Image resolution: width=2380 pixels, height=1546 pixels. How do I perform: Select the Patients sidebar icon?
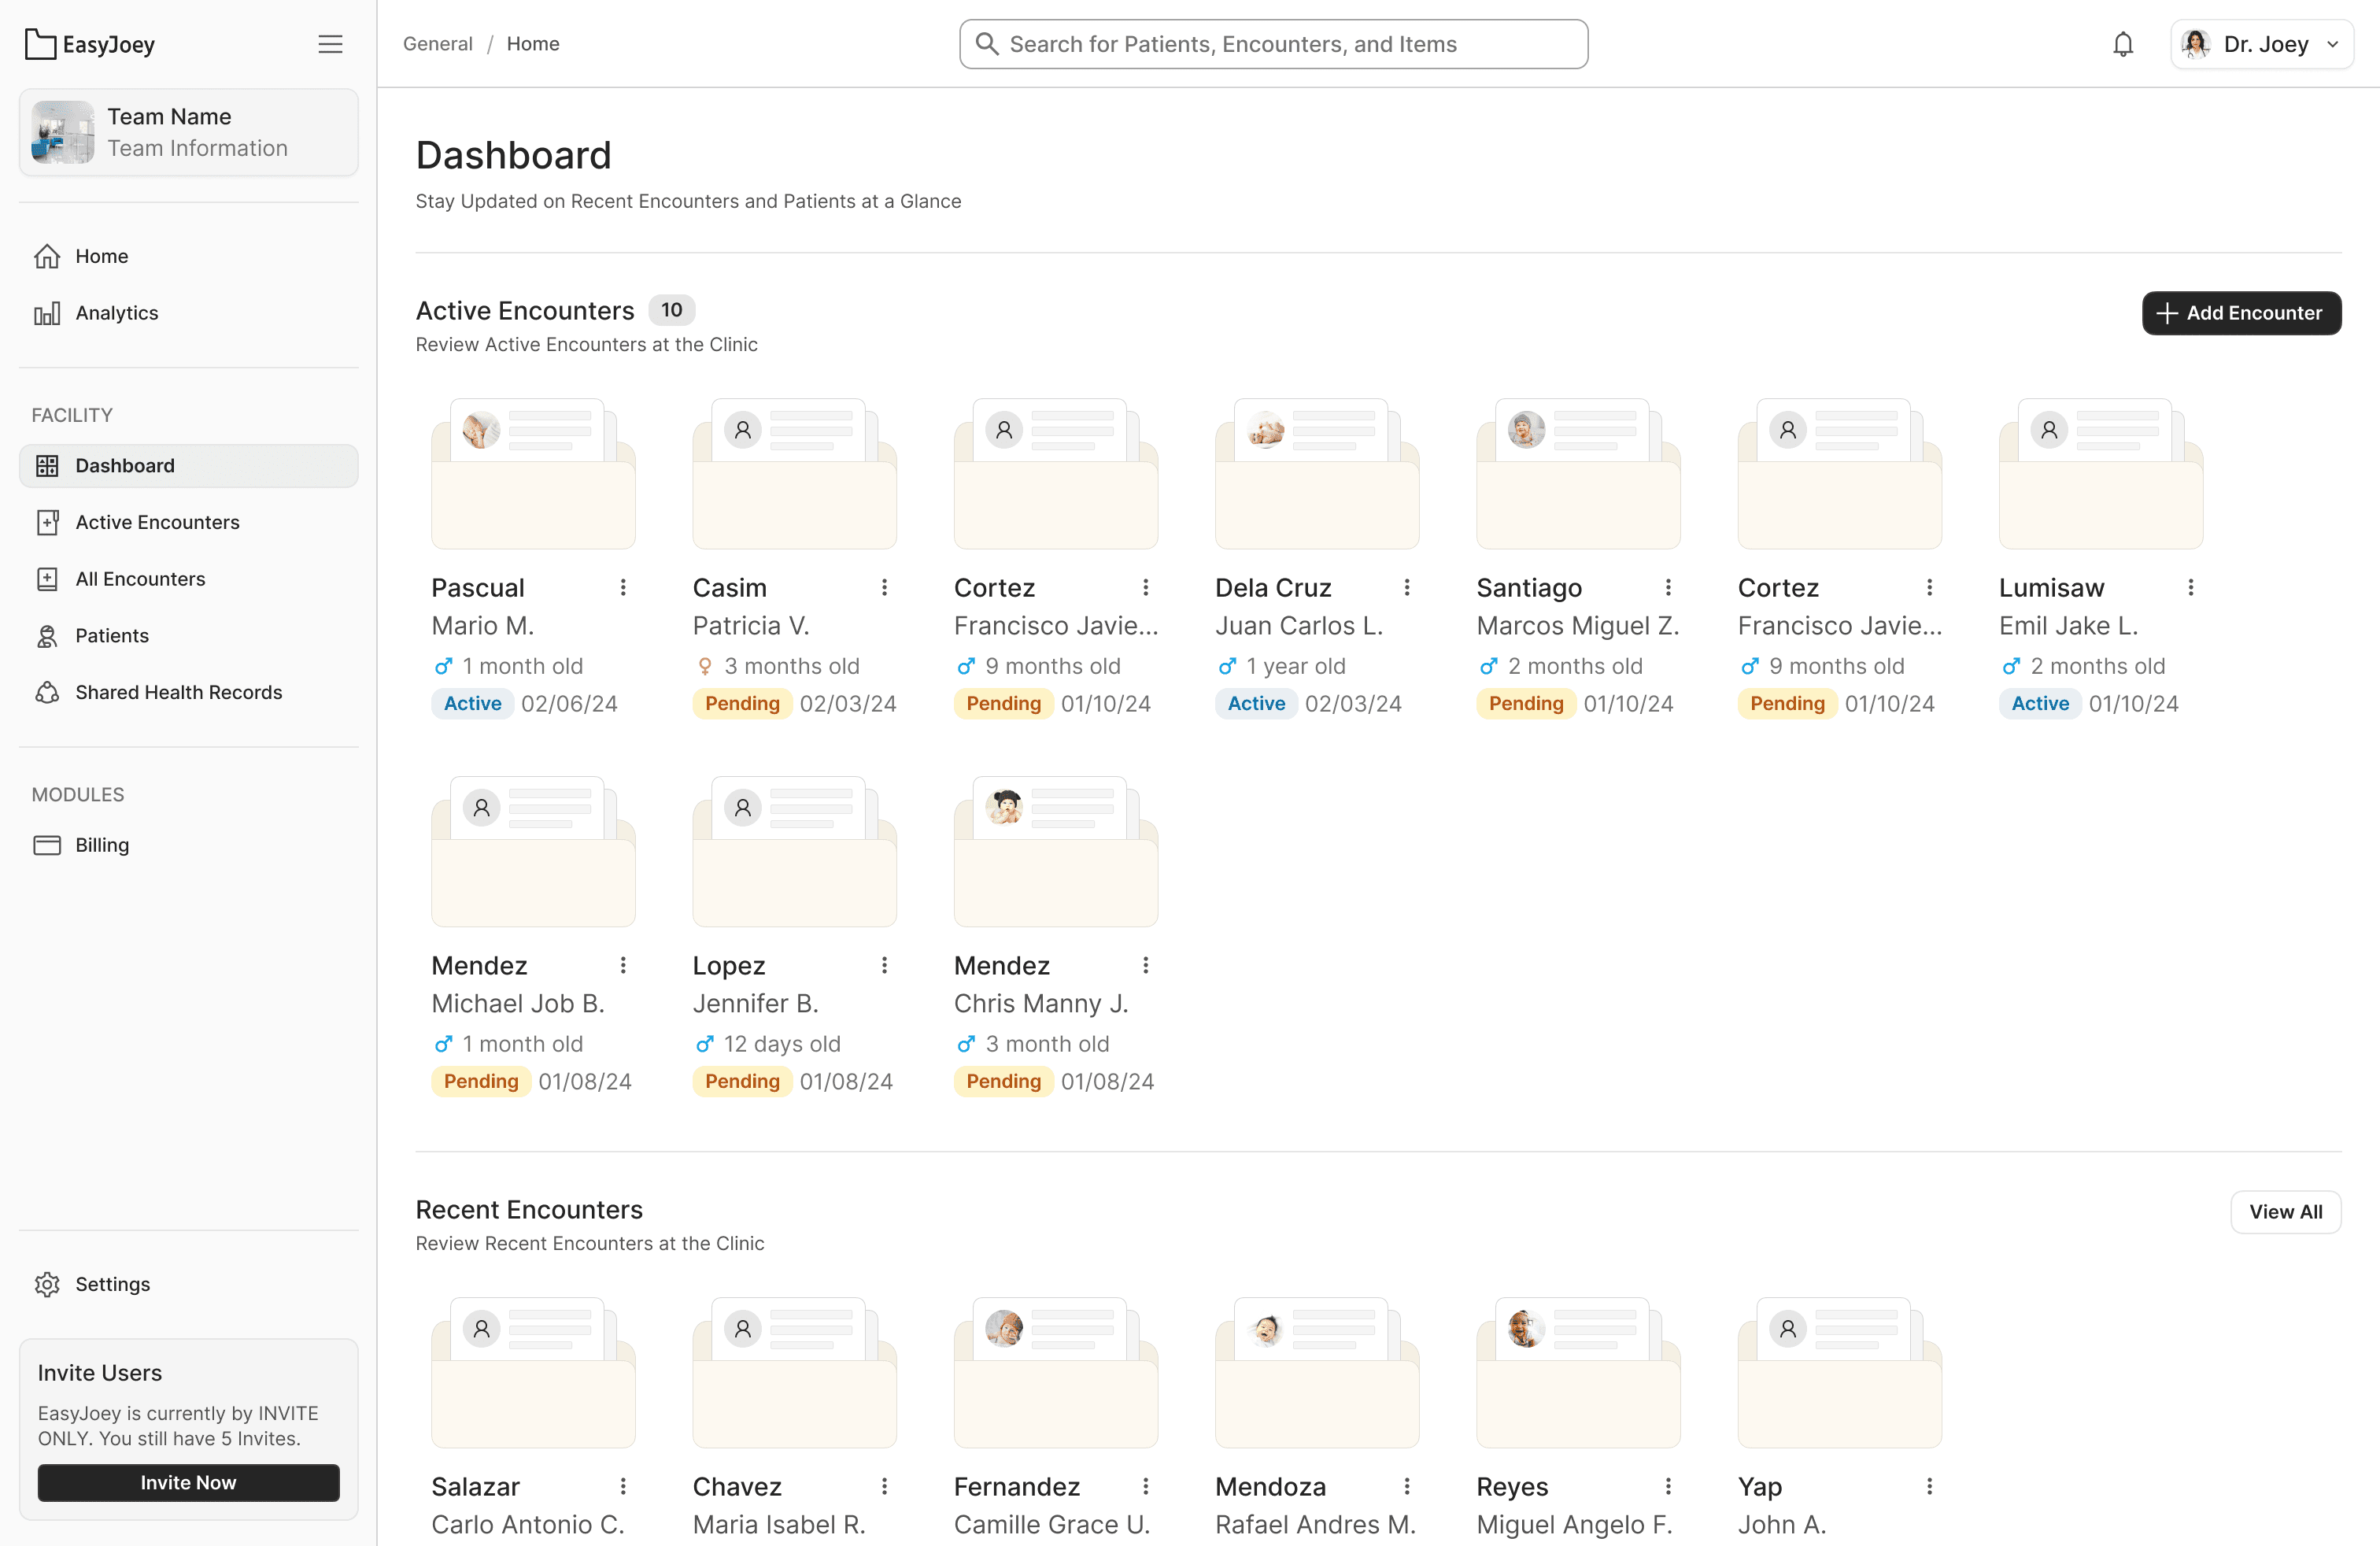tap(48, 635)
